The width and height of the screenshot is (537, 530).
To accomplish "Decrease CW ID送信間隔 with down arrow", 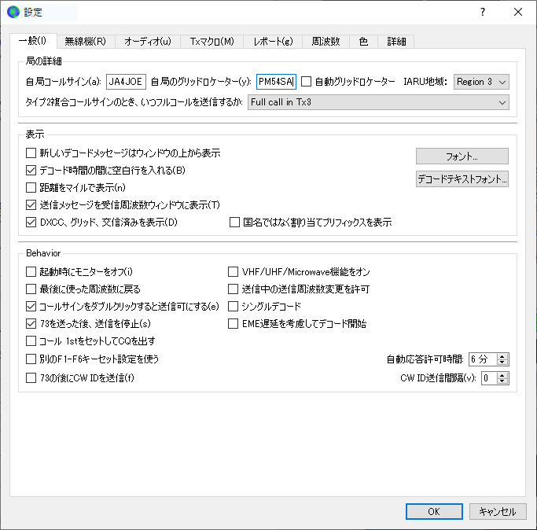I will coord(502,381).
